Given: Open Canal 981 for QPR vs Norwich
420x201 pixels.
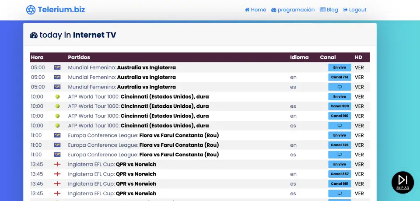Looking at the screenshot, I should [x=339, y=183].
